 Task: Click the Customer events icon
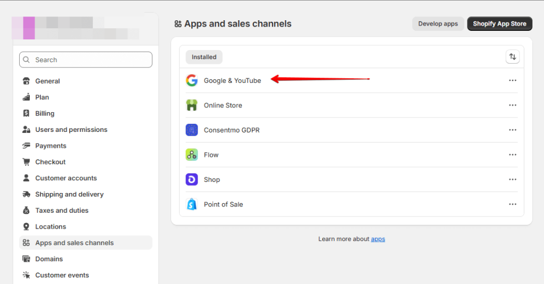pyautogui.click(x=26, y=275)
